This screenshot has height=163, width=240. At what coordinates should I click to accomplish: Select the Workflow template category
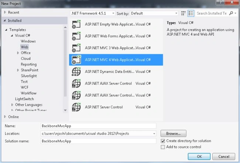click(x=29, y=93)
